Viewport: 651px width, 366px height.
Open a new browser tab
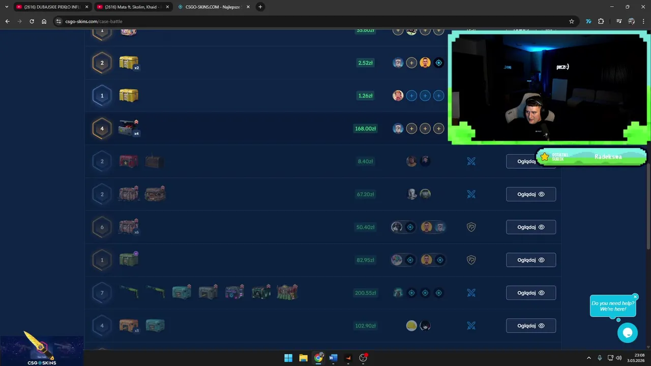260,7
